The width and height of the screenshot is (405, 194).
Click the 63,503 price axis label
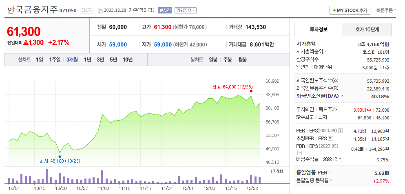click(x=272, y=95)
